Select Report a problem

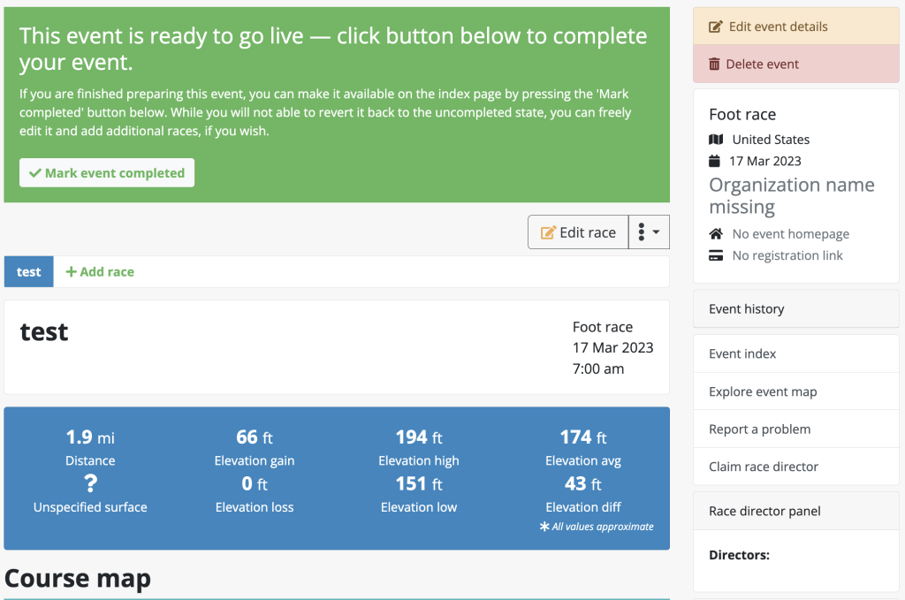(x=796, y=429)
